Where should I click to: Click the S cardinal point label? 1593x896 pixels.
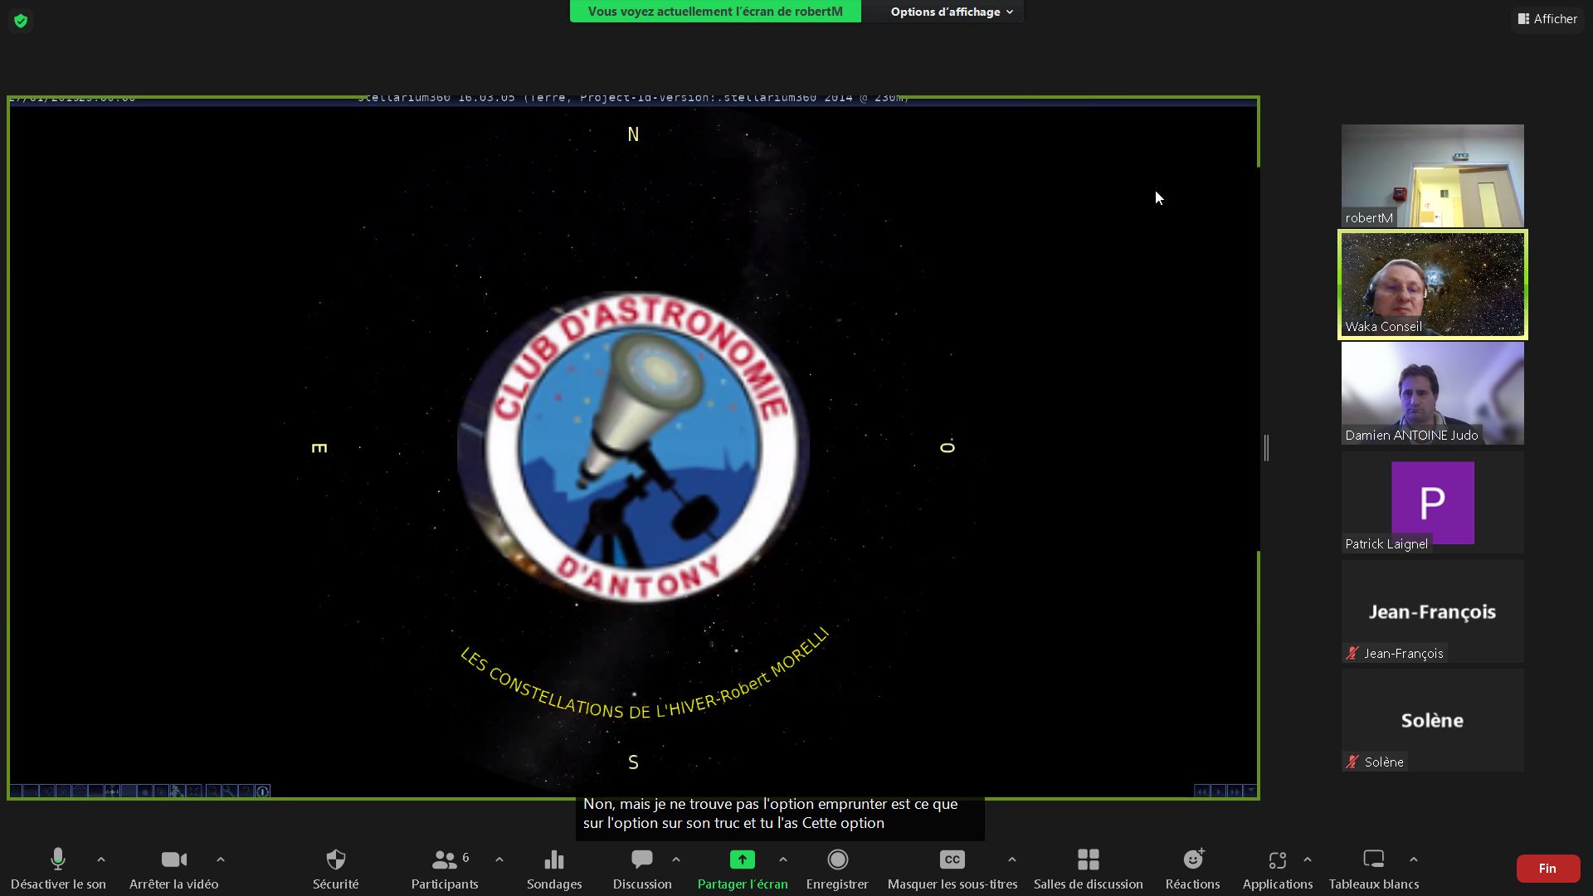(x=633, y=762)
